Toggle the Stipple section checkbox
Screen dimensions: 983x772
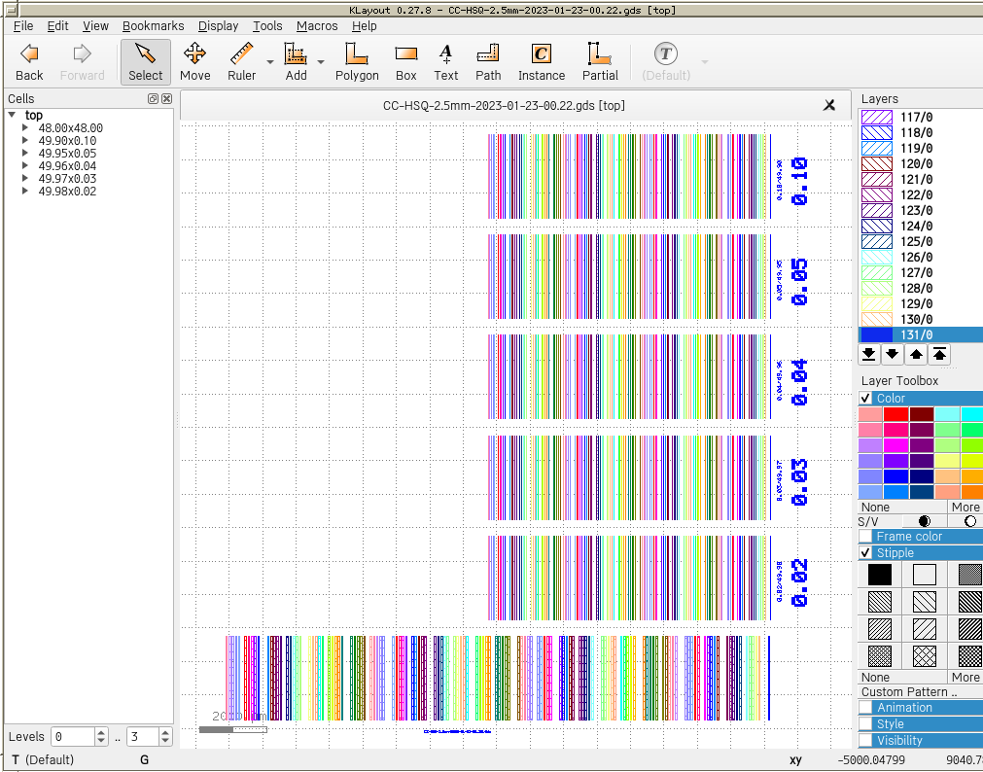point(865,552)
